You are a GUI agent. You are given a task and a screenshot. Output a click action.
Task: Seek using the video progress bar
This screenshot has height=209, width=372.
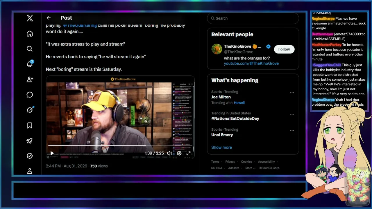pyautogui.click(x=120, y=145)
